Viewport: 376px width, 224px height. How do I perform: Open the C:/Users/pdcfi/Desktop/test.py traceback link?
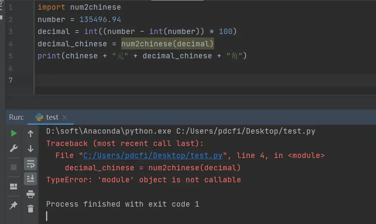153,155
